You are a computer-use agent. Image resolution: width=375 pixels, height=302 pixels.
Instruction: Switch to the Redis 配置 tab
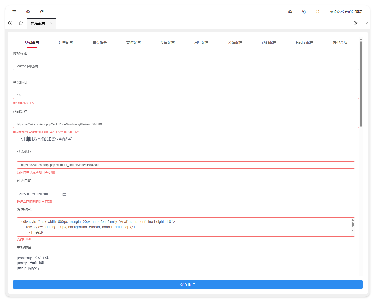pos(305,42)
